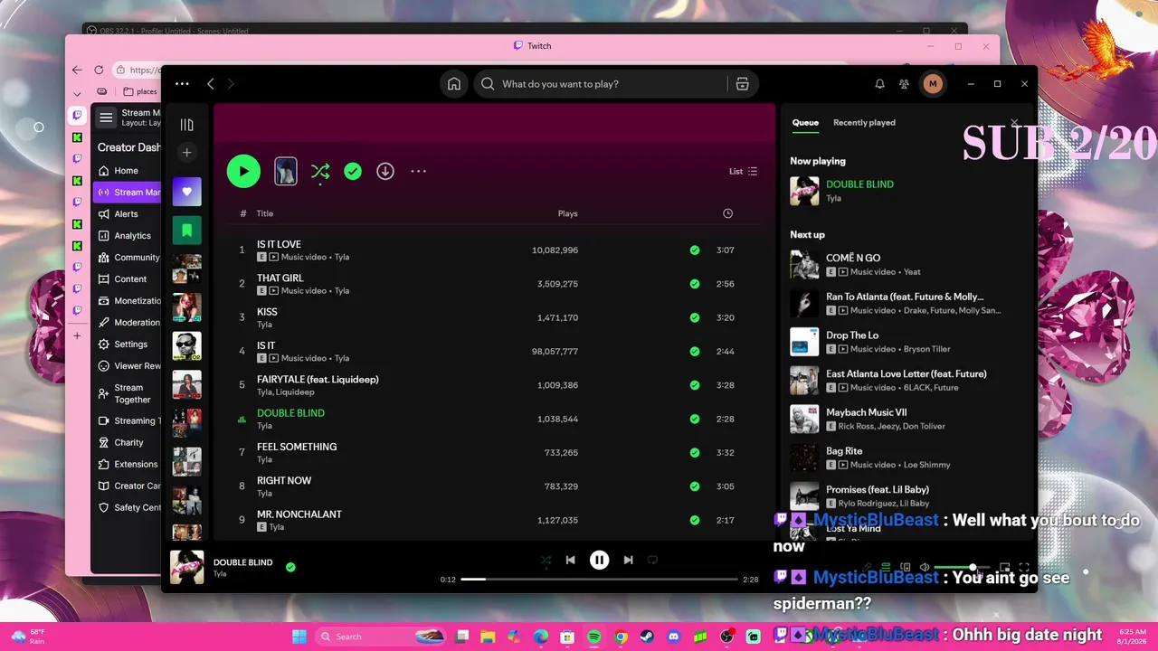Open the Windows Start menu

click(299, 637)
